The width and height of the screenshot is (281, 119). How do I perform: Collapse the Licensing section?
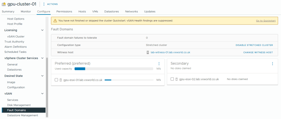(x=42, y=30)
